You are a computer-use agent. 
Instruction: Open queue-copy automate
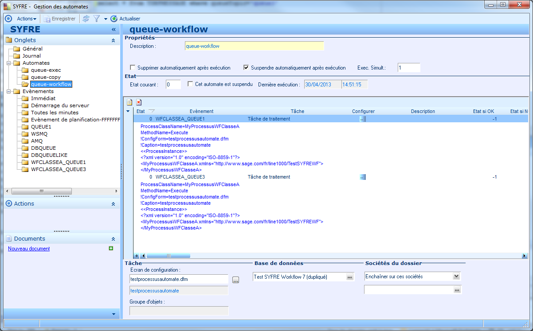(46, 77)
